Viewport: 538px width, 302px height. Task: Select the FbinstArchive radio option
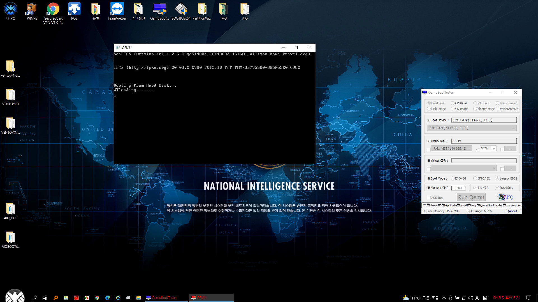coord(507,109)
